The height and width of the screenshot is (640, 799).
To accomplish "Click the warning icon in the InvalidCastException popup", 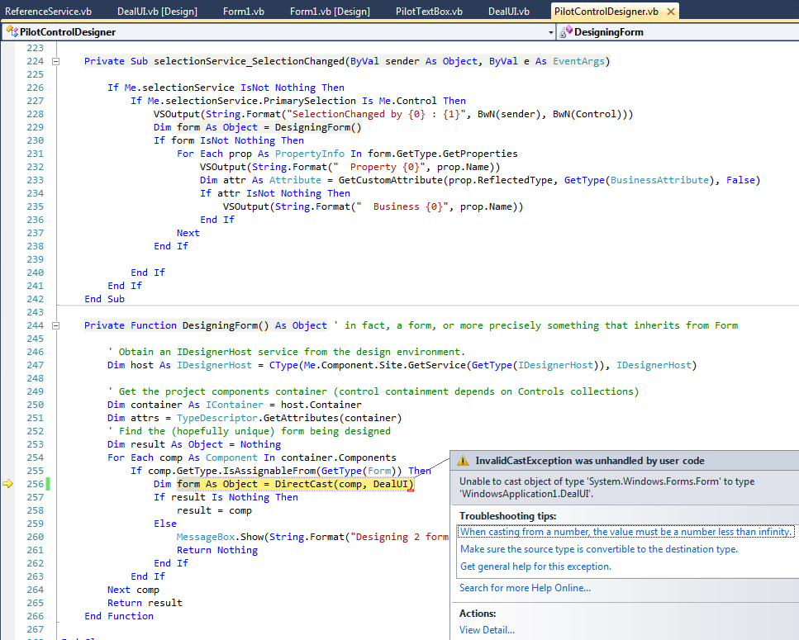I will [x=464, y=461].
